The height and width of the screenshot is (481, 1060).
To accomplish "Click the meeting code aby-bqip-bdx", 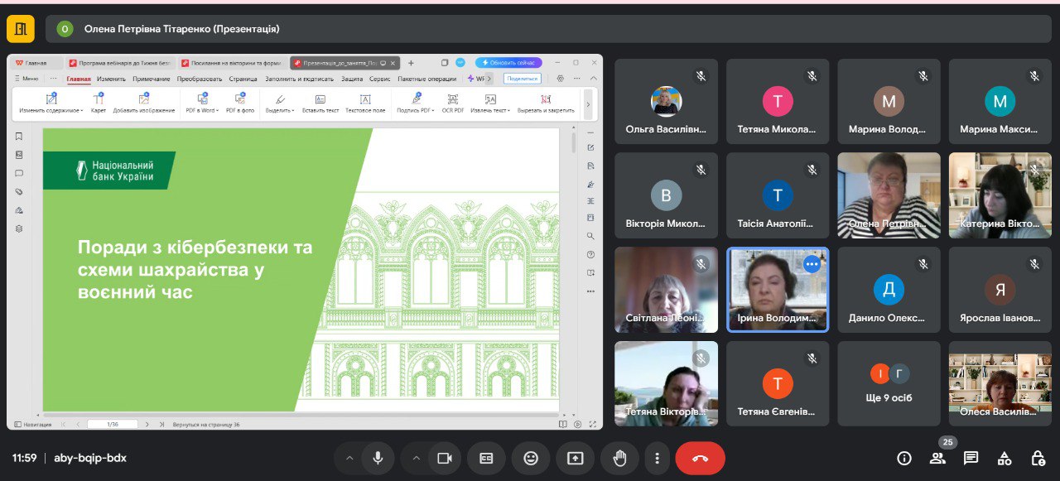I will click(x=90, y=458).
